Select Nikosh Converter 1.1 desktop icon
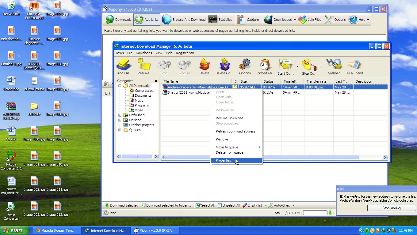This screenshot has width=417, height=235. [x=11, y=161]
